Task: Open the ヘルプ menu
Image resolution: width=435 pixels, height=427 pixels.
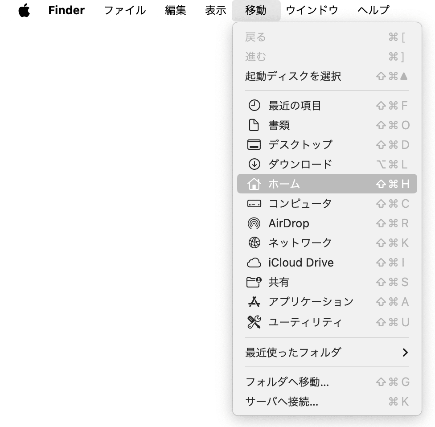Action: [373, 10]
